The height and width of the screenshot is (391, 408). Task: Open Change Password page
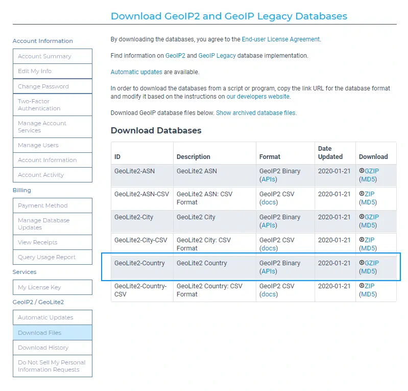pyautogui.click(x=53, y=86)
